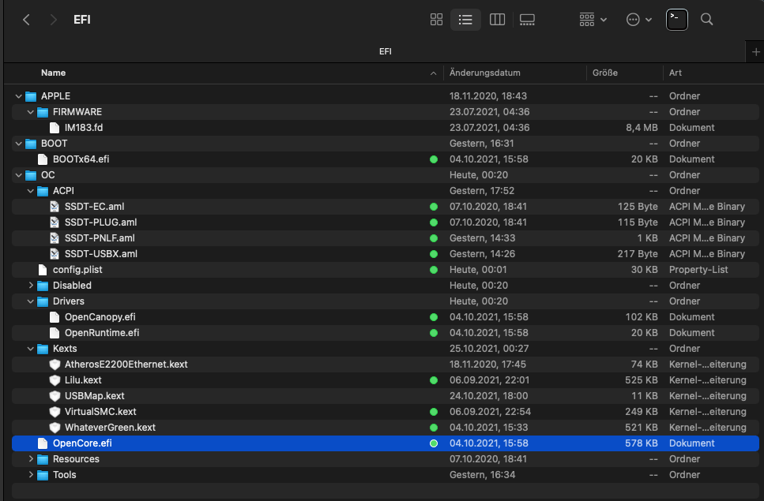The width and height of the screenshot is (764, 501).
Task: Switch to icon grid view
Action: [x=437, y=20]
